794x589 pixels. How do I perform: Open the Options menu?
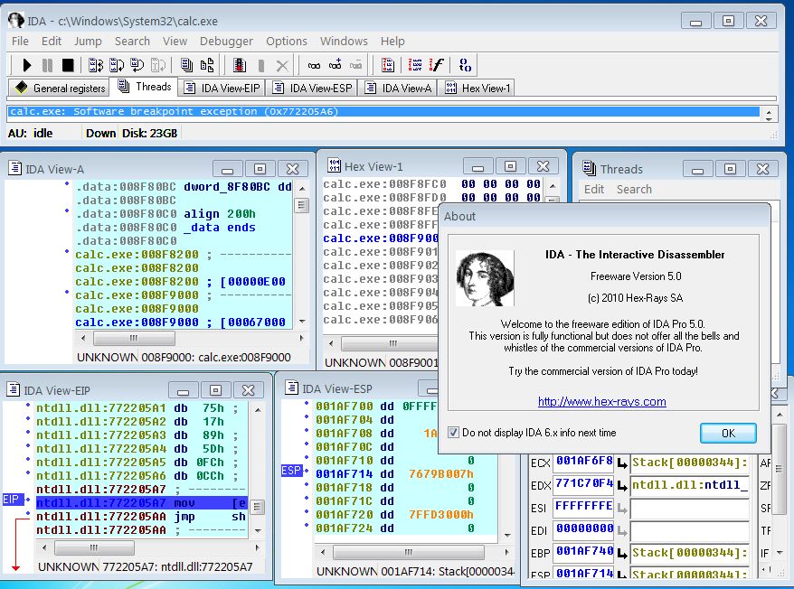click(287, 41)
